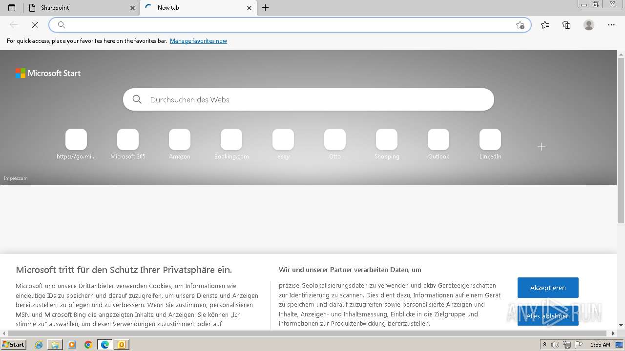Close the New tab tab

coord(249,8)
